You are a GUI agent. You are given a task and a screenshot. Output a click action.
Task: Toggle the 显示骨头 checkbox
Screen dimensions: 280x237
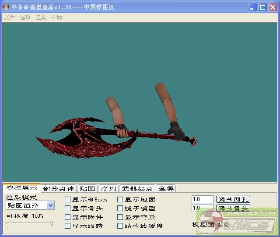pos(68,208)
